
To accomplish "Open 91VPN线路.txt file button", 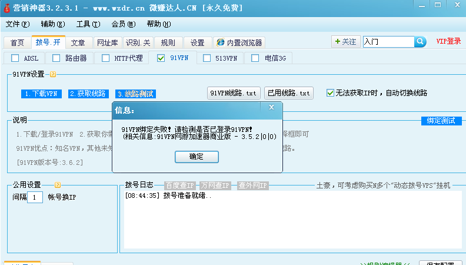I will (234, 93).
